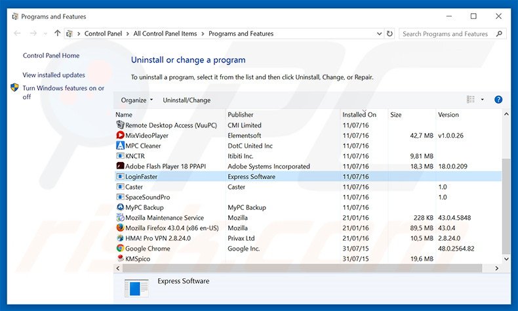Select the '19,6 MB' size cell
The height and width of the screenshot is (311, 518).
[x=422, y=259]
